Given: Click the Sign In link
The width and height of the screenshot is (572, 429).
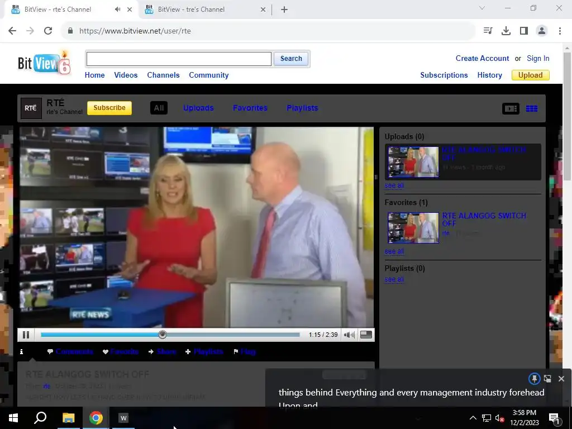Looking at the screenshot, I should pos(538,58).
